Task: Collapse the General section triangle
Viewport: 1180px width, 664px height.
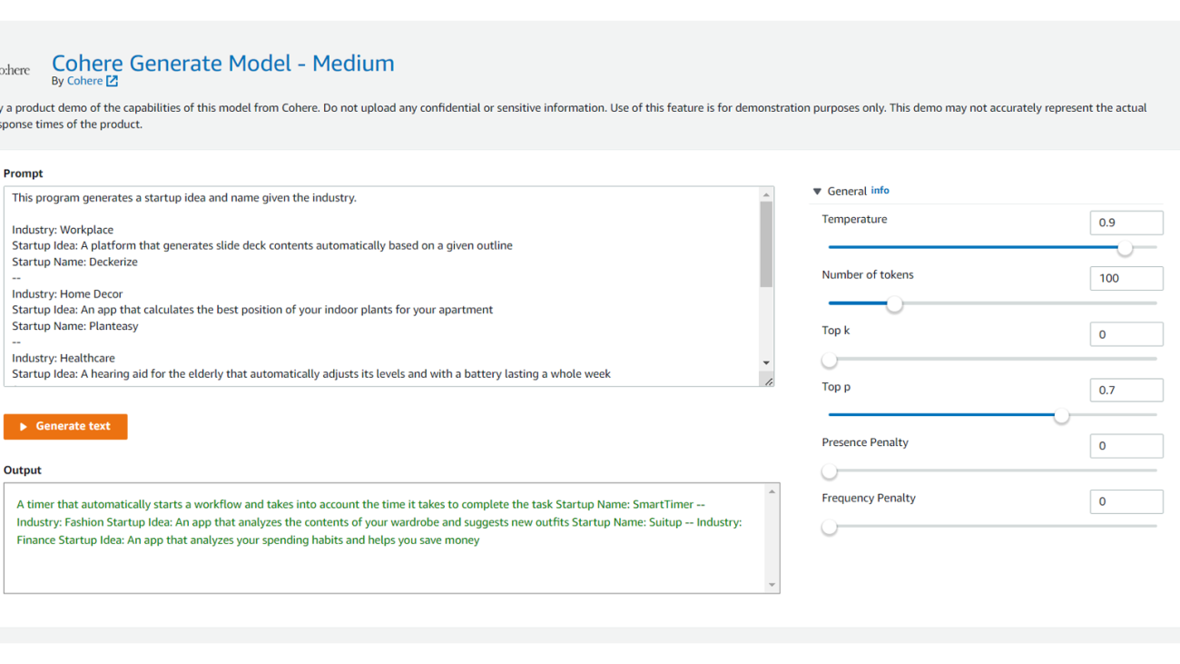Action: pos(817,192)
